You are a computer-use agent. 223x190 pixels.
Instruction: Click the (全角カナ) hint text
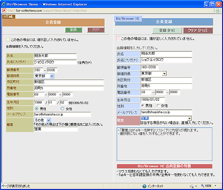click(x=84, y=62)
